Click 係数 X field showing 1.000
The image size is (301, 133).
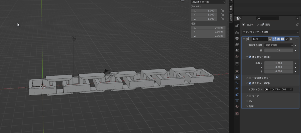point(279,63)
